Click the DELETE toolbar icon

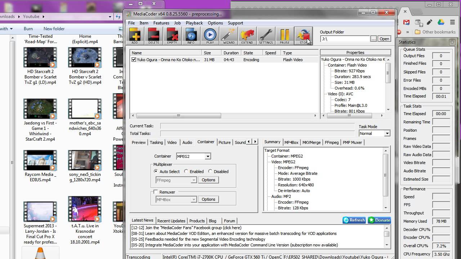click(153, 36)
